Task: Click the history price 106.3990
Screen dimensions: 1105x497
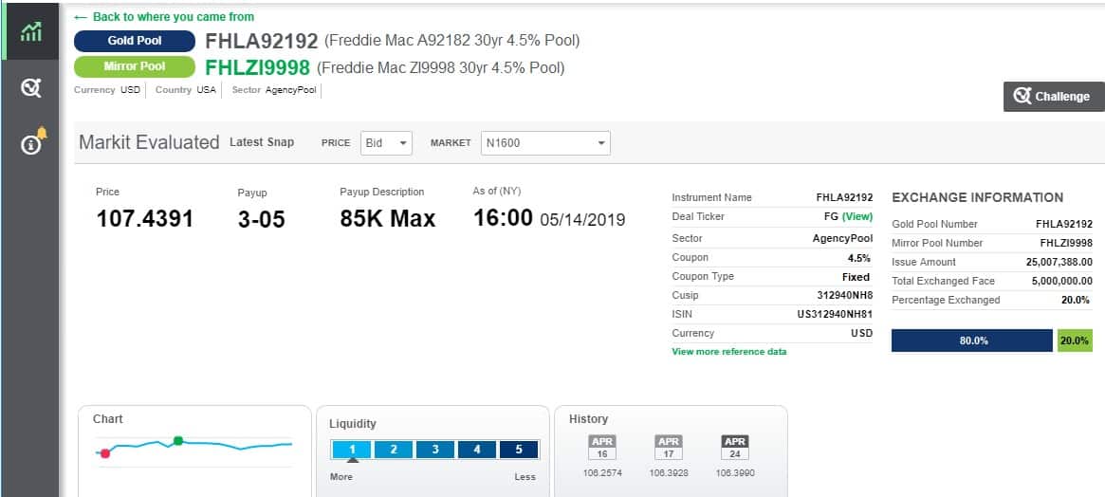Action: coord(735,473)
